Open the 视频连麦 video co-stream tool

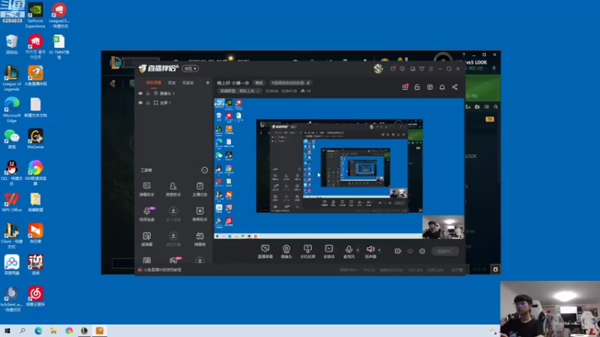[x=147, y=214]
